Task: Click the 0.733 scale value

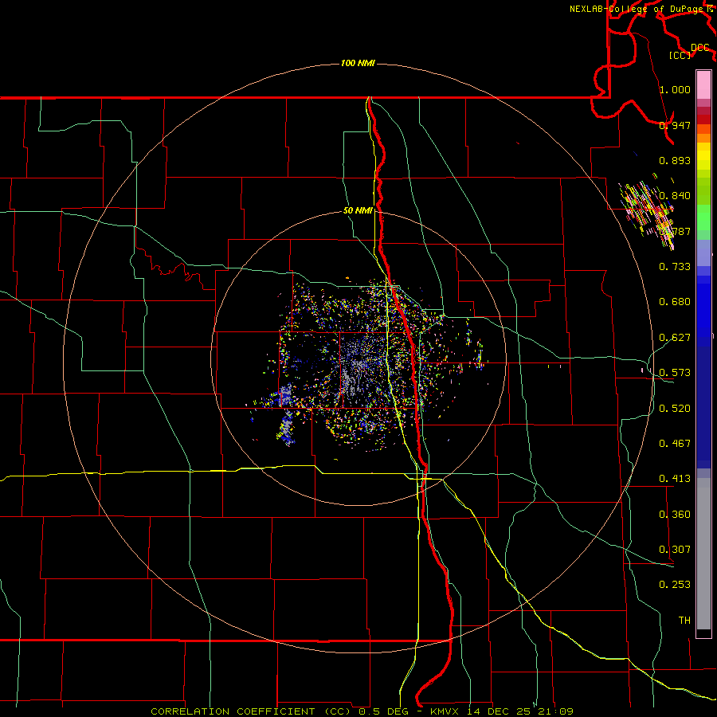Action: pos(675,267)
